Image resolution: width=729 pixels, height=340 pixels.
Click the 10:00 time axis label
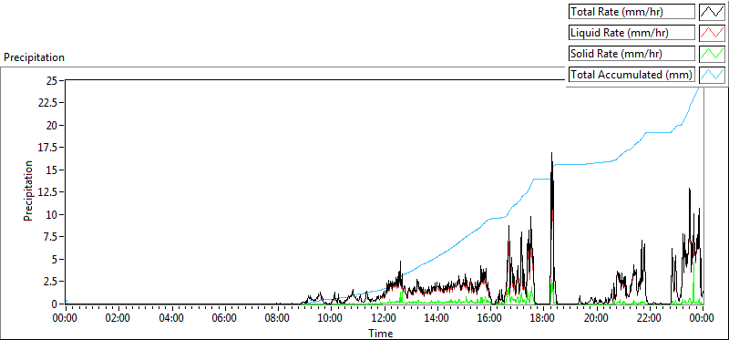coord(331,318)
